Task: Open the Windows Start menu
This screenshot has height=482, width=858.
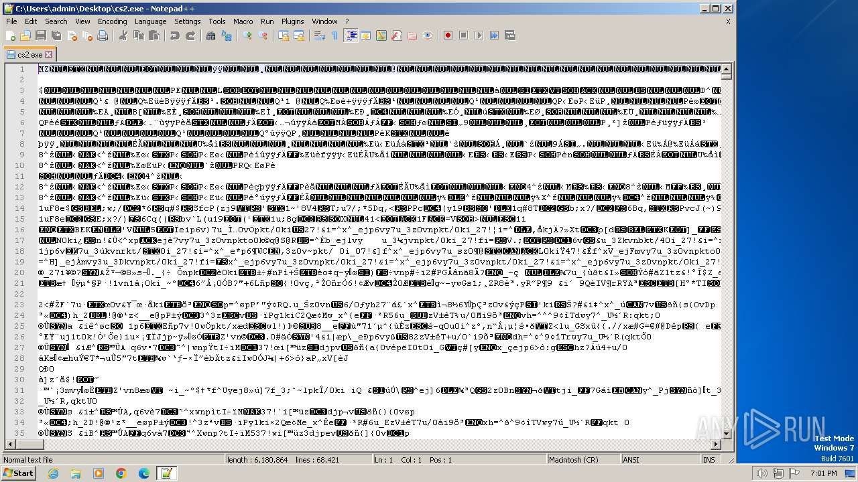Action: (x=18, y=473)
